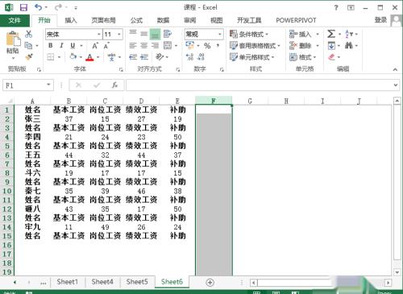This screenshot has height=294, width=403.
Task: Click the Save icon in quick access toolbar
Action: [23, 7]
